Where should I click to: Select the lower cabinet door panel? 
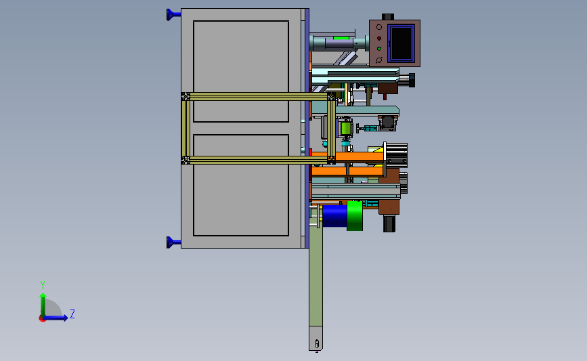click(x=241, y=185)
